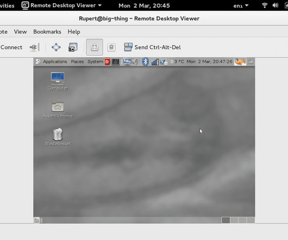288x240 pixels.
Task: Take a screenshot with the camera icon
Action: (x=73, y=47)
